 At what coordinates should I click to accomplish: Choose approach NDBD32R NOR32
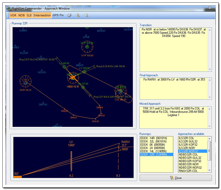[193, 167]
